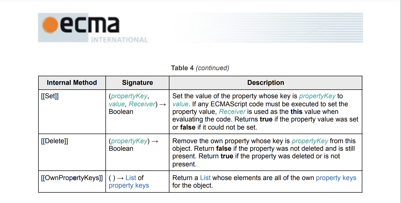This screenshot has height=203, width=401.
Task: Click the [[OwnPropertyKeys]] method cell
Action: point(72,182)
